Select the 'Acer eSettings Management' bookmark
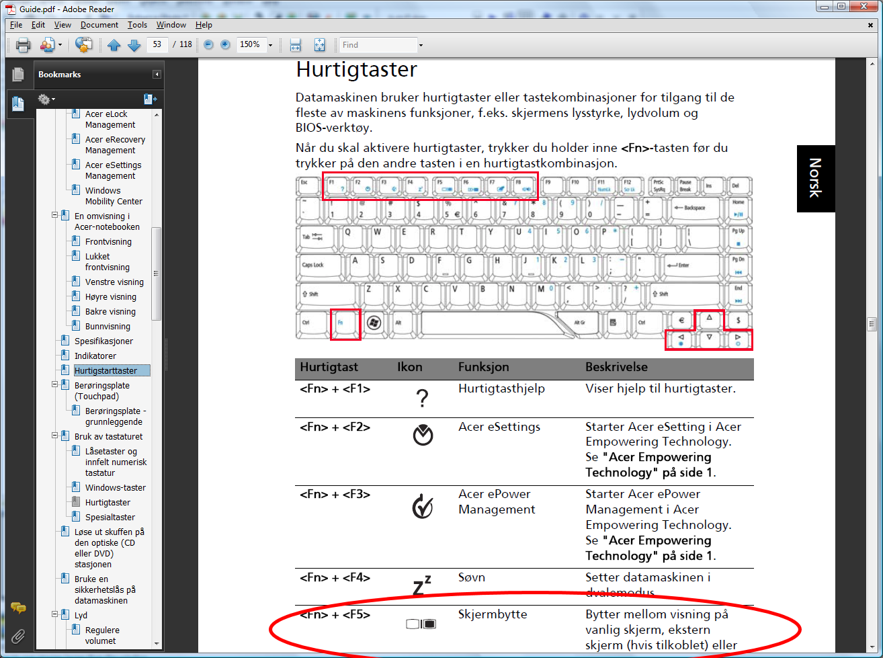 tap(113, 171)
